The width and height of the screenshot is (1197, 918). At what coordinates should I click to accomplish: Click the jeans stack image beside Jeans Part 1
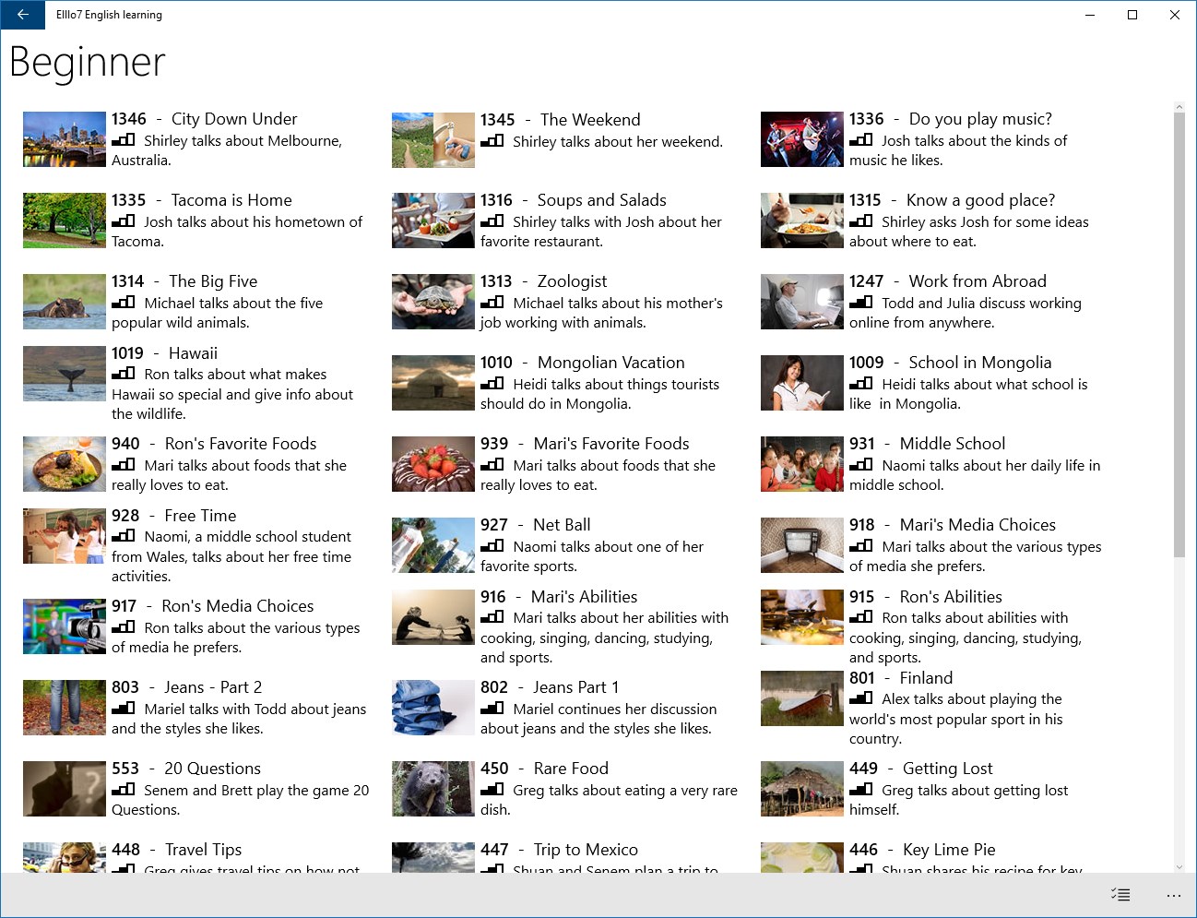[x=433, y=708]
